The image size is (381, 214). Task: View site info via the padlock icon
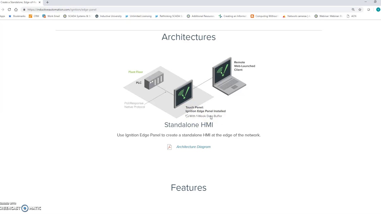pyautogui.click(x=24, y=10)
